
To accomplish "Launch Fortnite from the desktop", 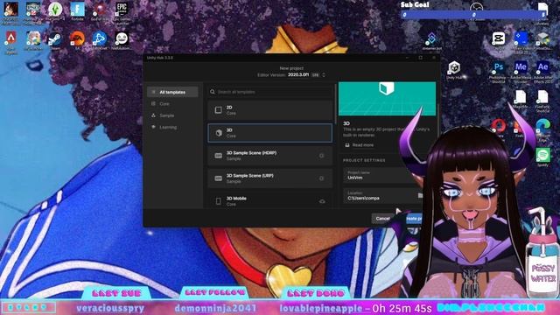I will [x=77, y=10].
